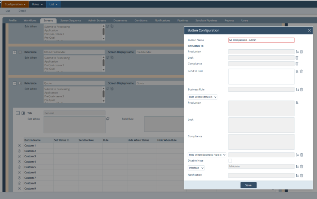
Task: Go to the Documents tab
Action: [120, 20]
